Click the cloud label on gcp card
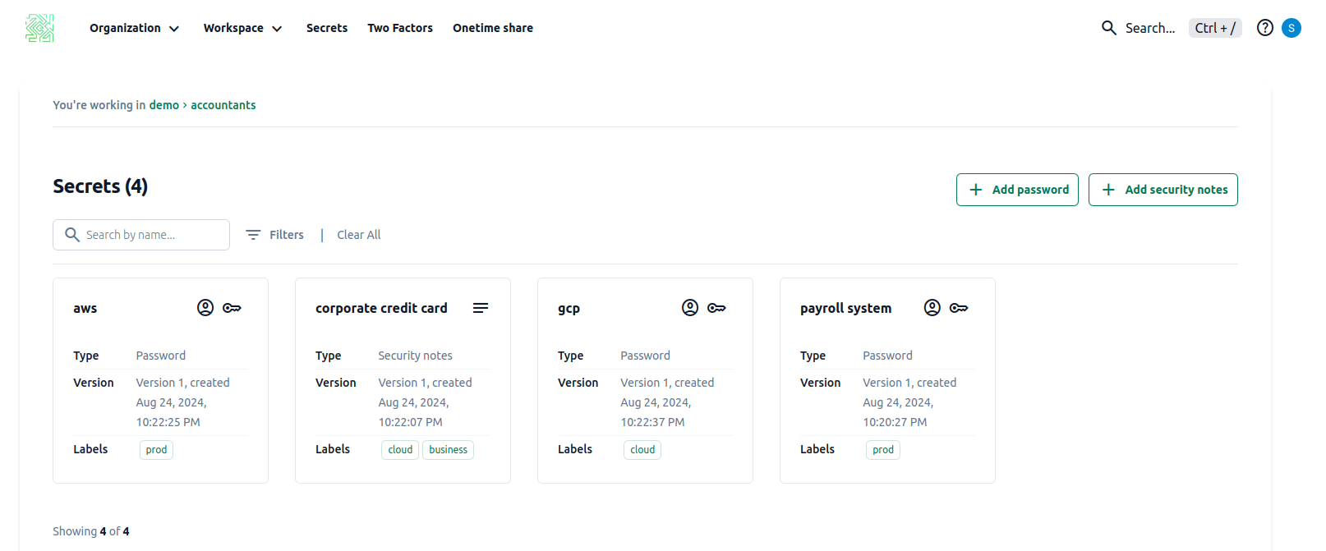 pos(642,450)
